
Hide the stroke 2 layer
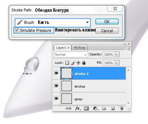(x=56, y=73)
